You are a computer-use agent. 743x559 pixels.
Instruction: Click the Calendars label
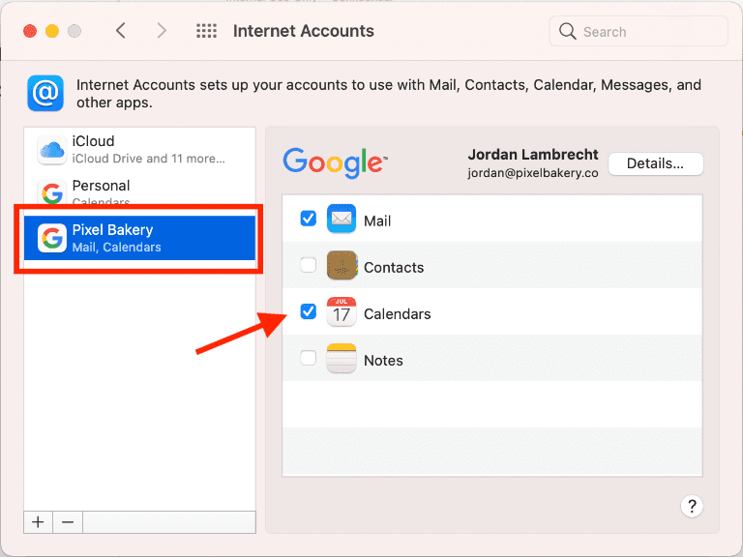pos(397,314)
